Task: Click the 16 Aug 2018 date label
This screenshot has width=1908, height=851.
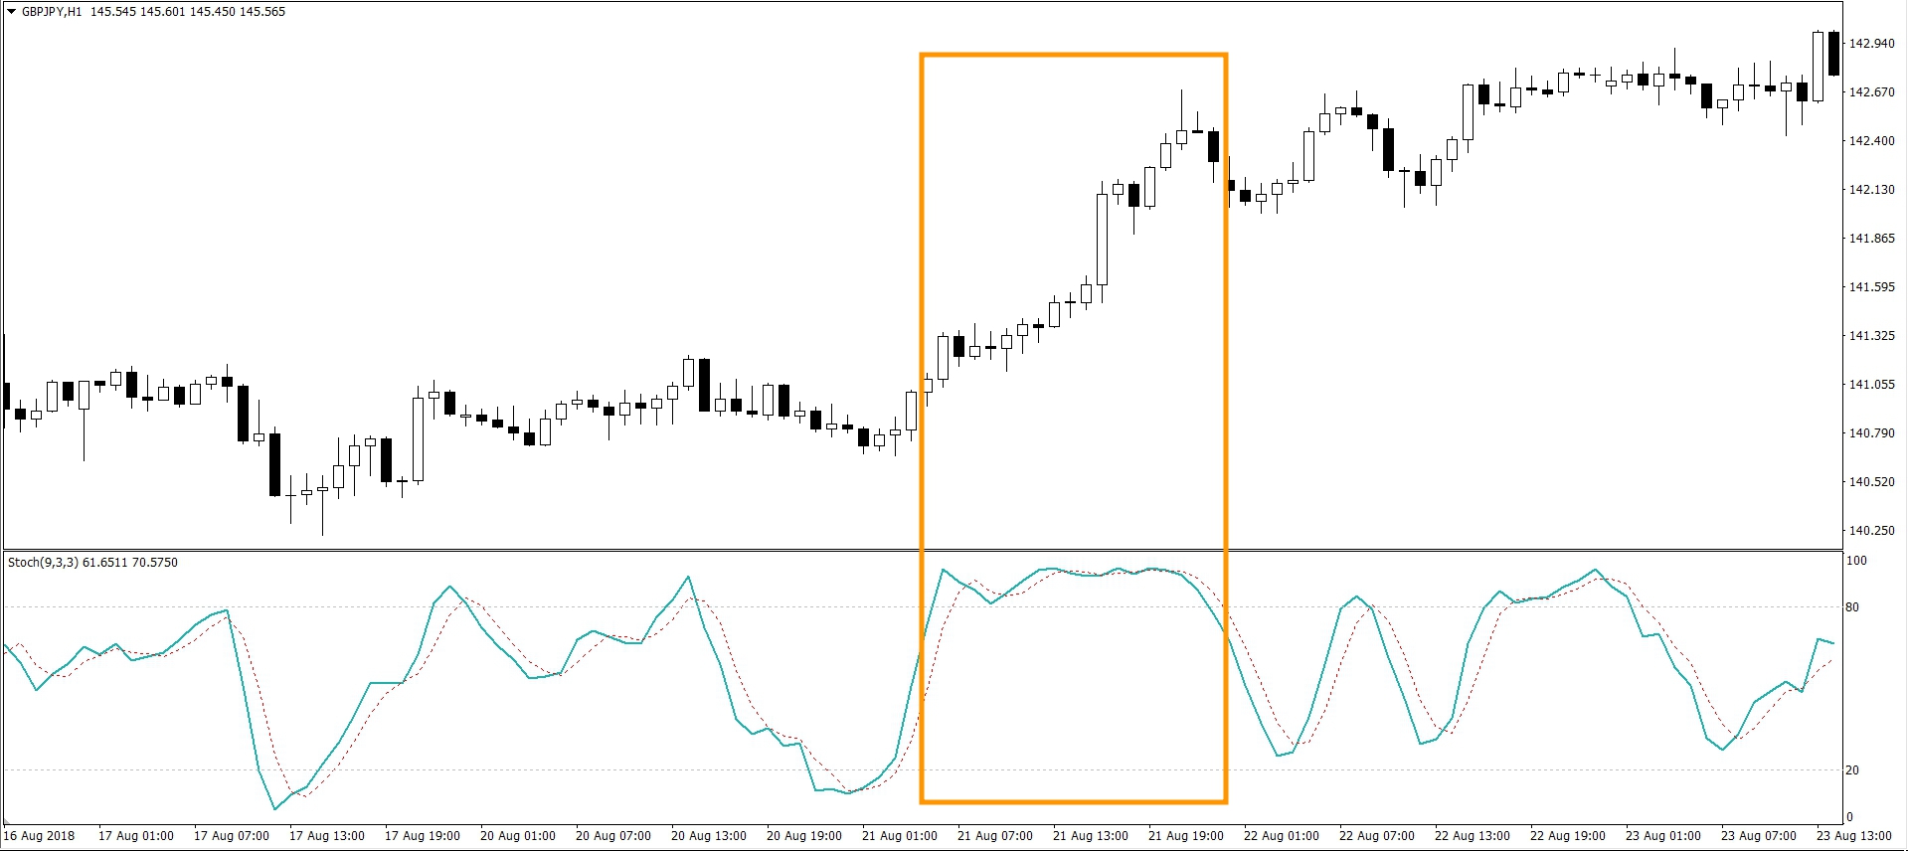Action: tap(40, 836)
